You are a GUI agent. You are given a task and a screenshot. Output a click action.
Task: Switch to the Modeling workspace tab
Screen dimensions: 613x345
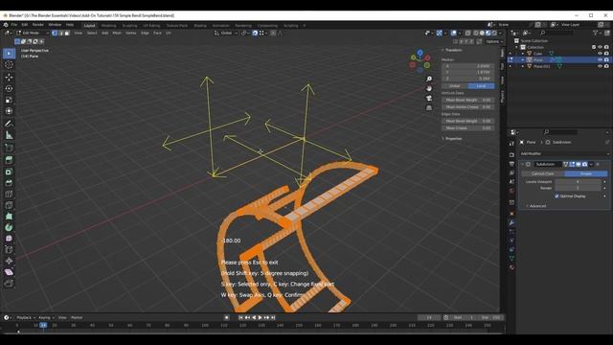[x=108, y=26]
